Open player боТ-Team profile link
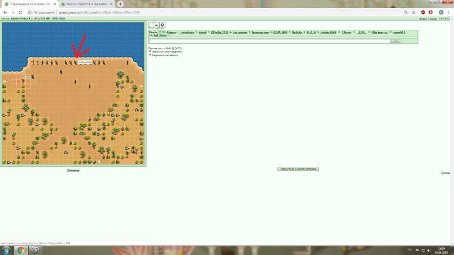 tap(160, 35)
